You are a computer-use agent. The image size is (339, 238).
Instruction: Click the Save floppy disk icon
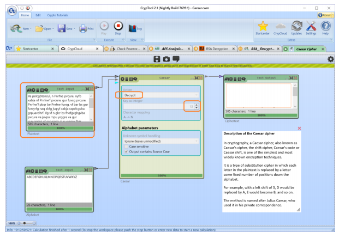pyautogui.click(x=61, y=28)
